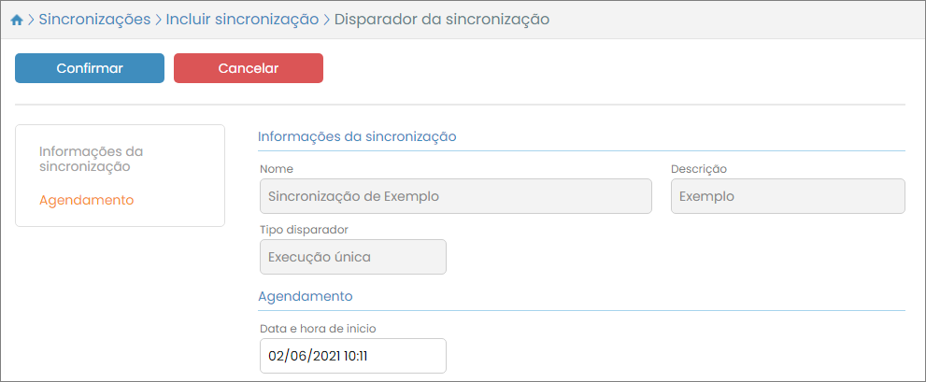Screen dimensions: 926x382
Task: Click the Descrição field containing Exemplo
Action: [x=787, y=197]
